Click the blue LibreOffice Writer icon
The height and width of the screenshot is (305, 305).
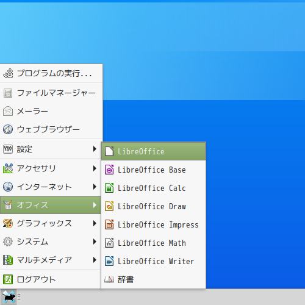pos(109,261)
